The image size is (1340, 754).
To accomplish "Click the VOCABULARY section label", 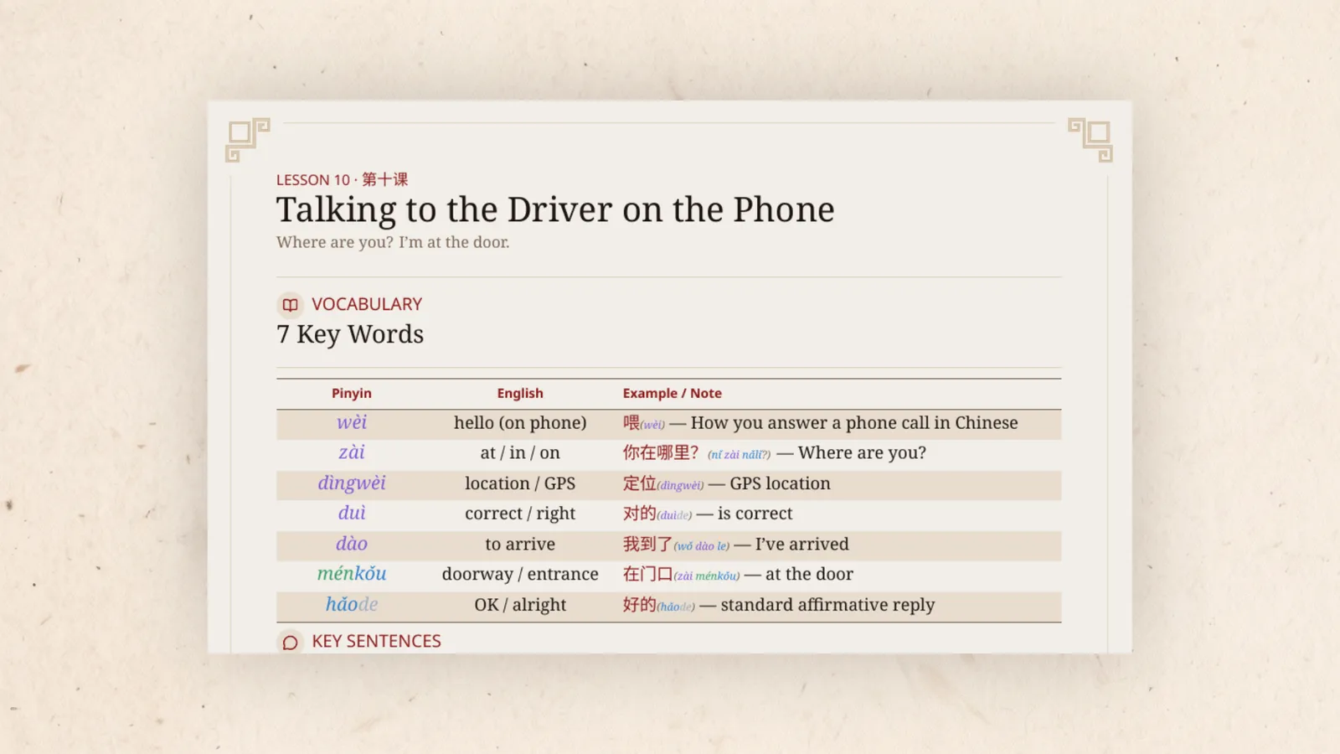I will [x=367, y=304].
